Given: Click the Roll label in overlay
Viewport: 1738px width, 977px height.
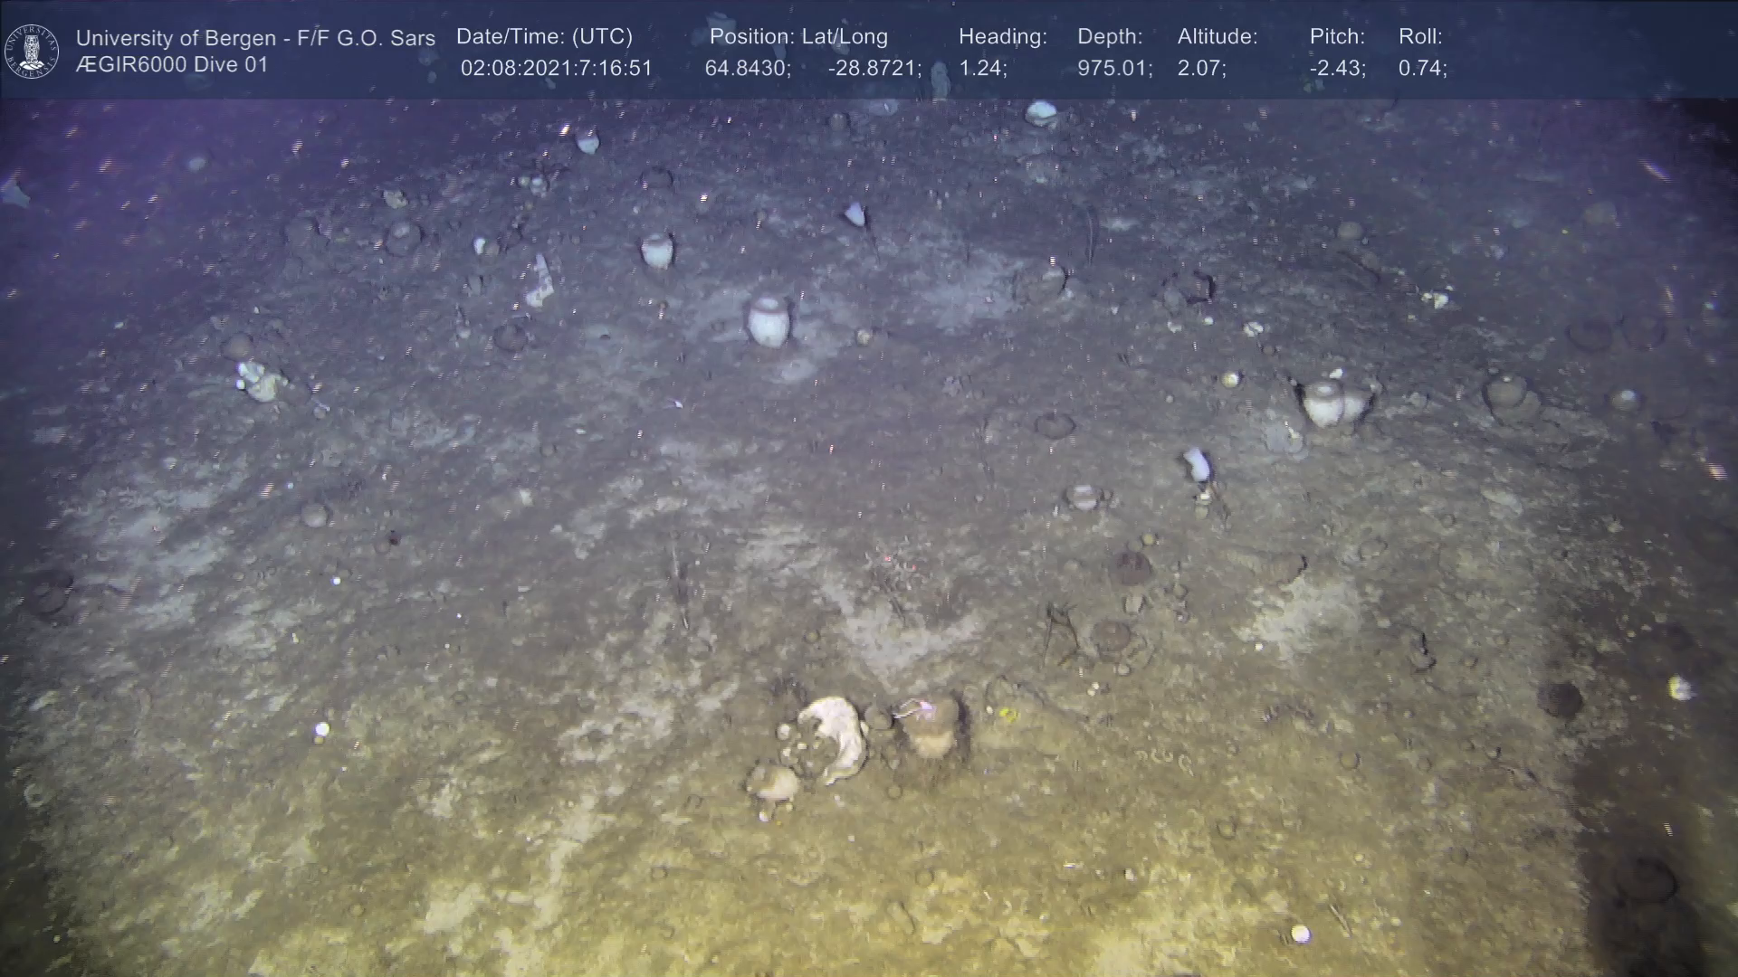Looking at the screenshot, I should pyautogui.click(x=1419, y=37).
